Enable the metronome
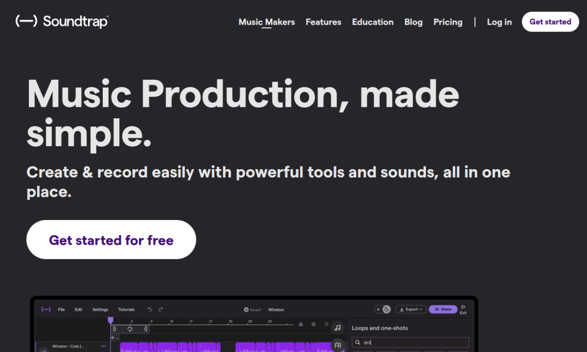The width and height of the screenshot is (587, 352). pos(301,324)
